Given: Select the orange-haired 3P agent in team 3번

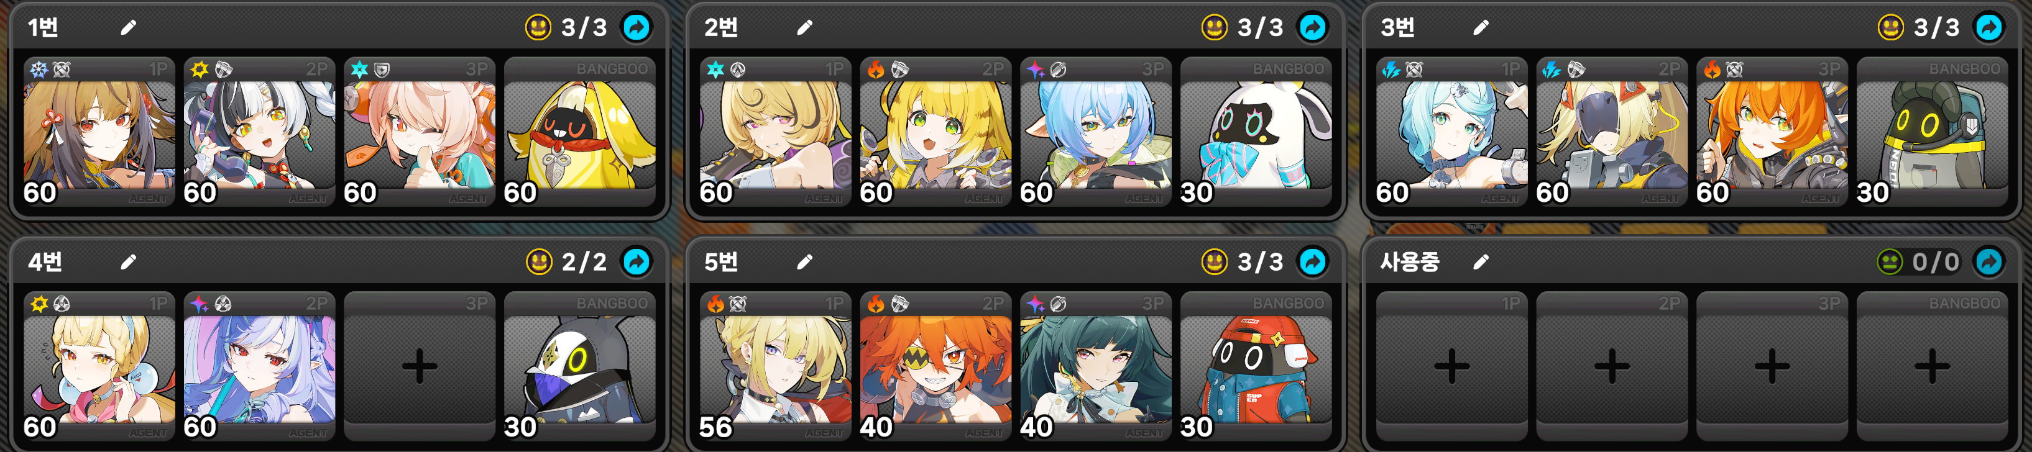Looking at the screenshot, I should (1772, 132).
